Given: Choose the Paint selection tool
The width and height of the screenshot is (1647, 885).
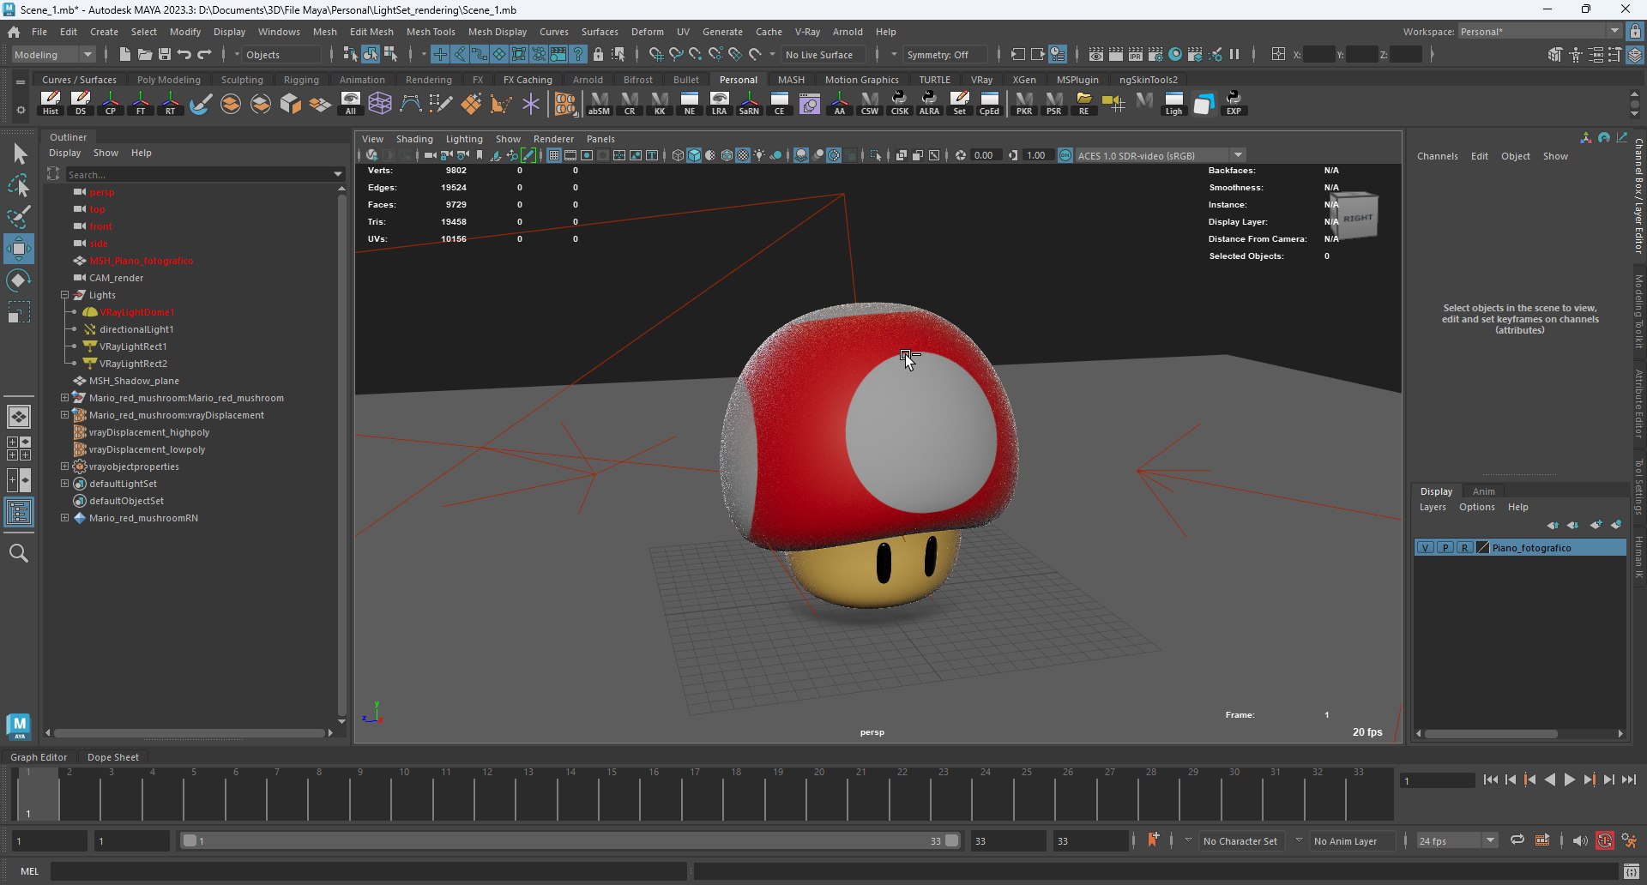Looking at the screenshot, I should tap(19, 216).
